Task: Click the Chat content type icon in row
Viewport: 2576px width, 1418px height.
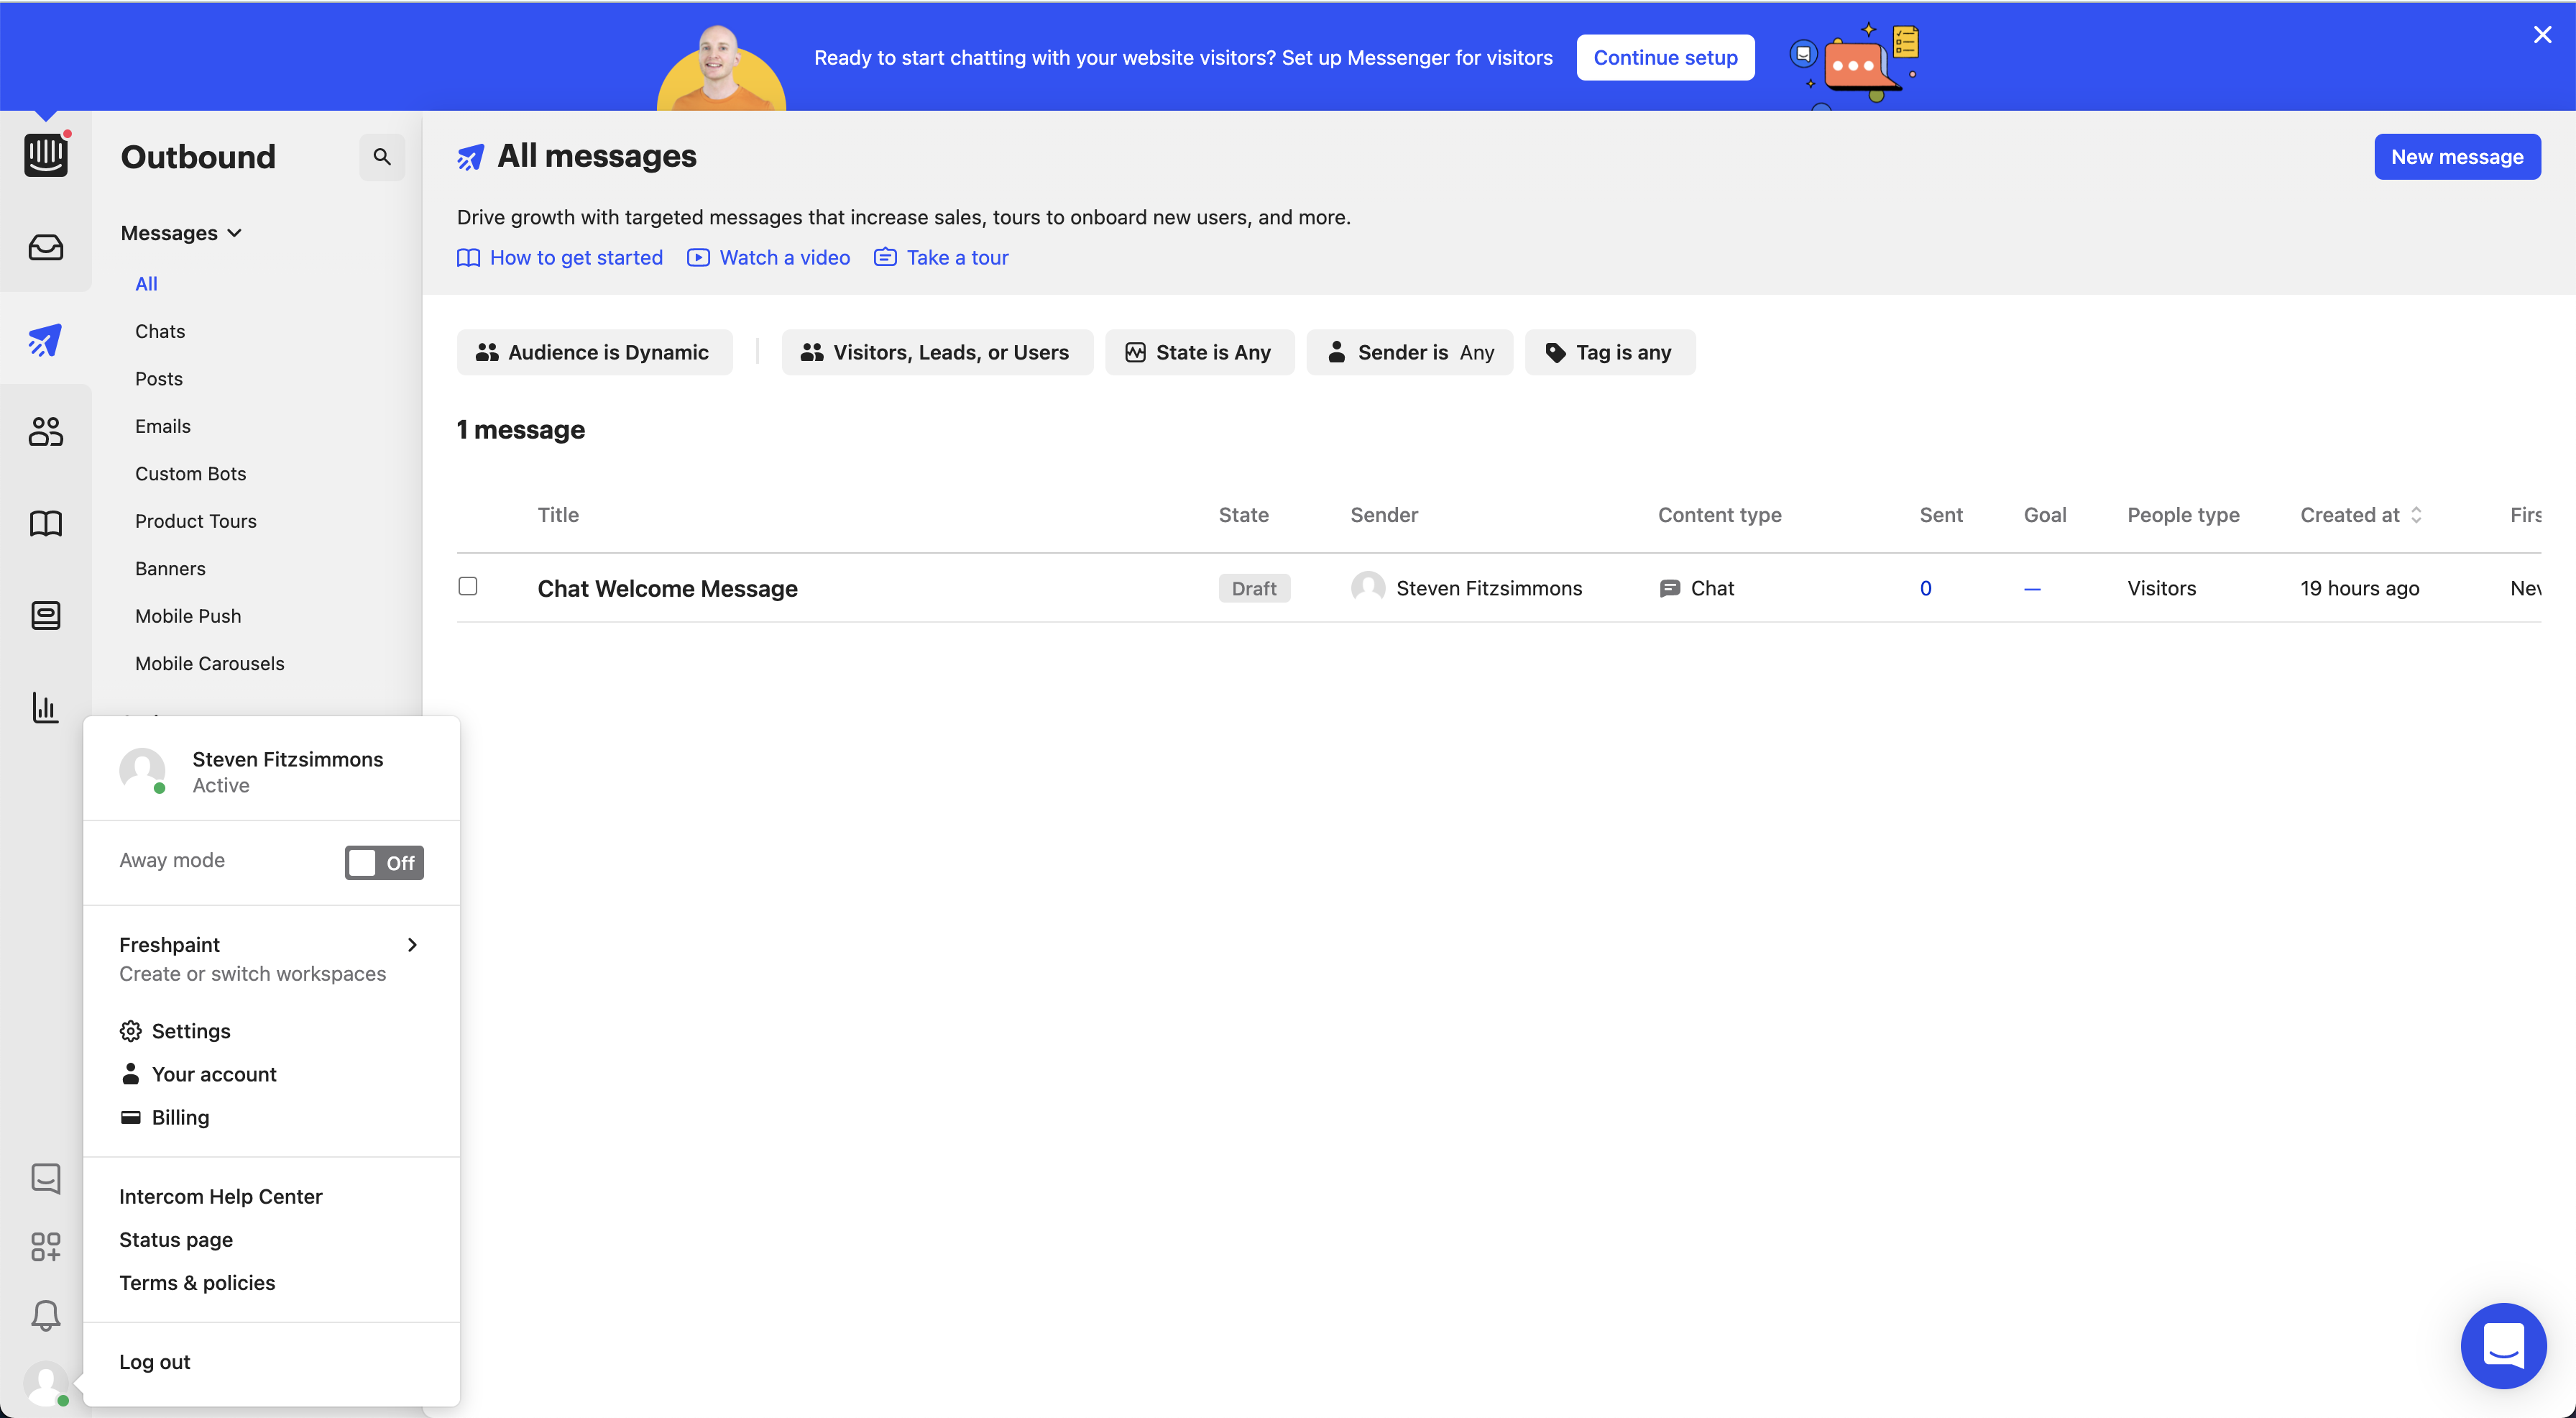Action: pos(1669,588)
